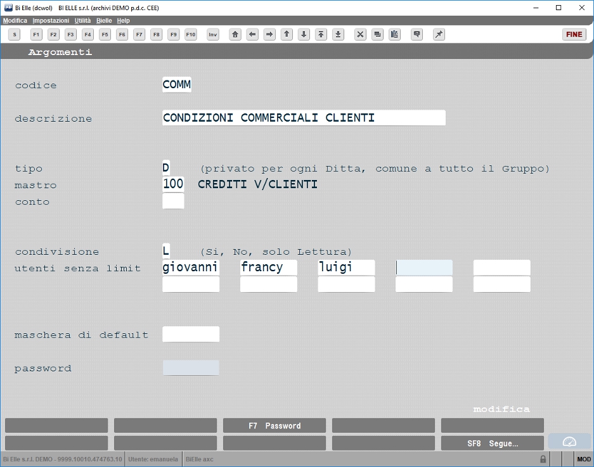Screen dimensions: 594x467
Task: Click the F10 toolbar key
Action: (191, 34)
